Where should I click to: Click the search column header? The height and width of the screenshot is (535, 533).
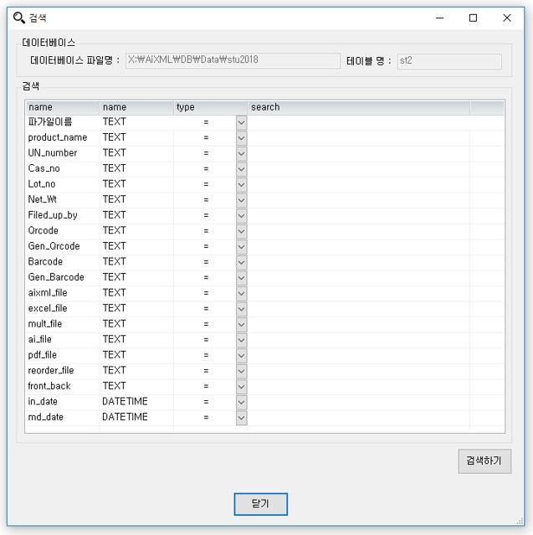[x=358, y=107]
